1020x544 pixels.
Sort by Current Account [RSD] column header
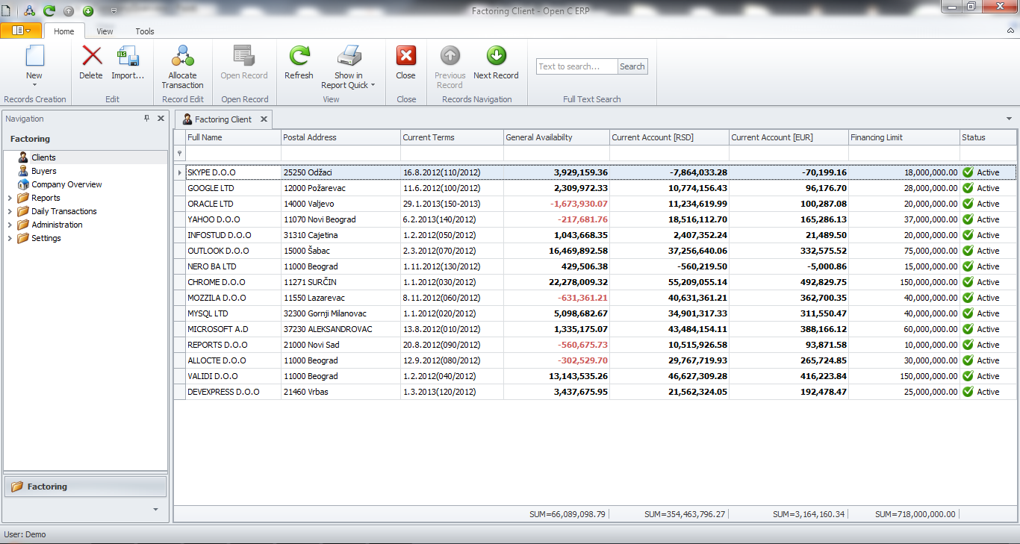[669, 137]
